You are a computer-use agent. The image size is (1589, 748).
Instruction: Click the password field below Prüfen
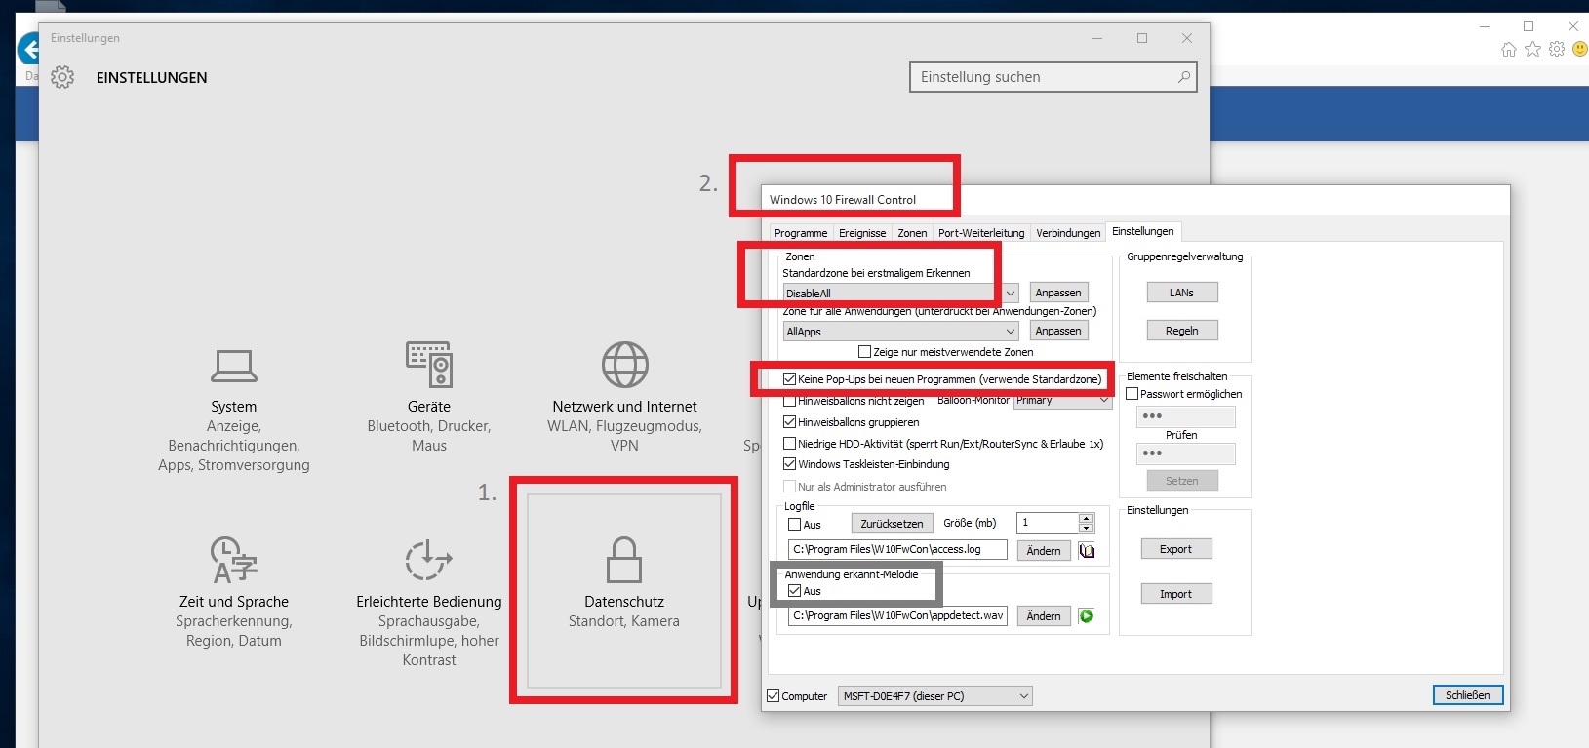tap(1185, 453)
